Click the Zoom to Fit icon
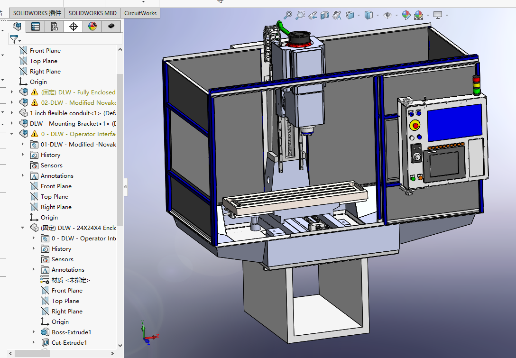The image size is (516, 358). [x=287, y=15]
